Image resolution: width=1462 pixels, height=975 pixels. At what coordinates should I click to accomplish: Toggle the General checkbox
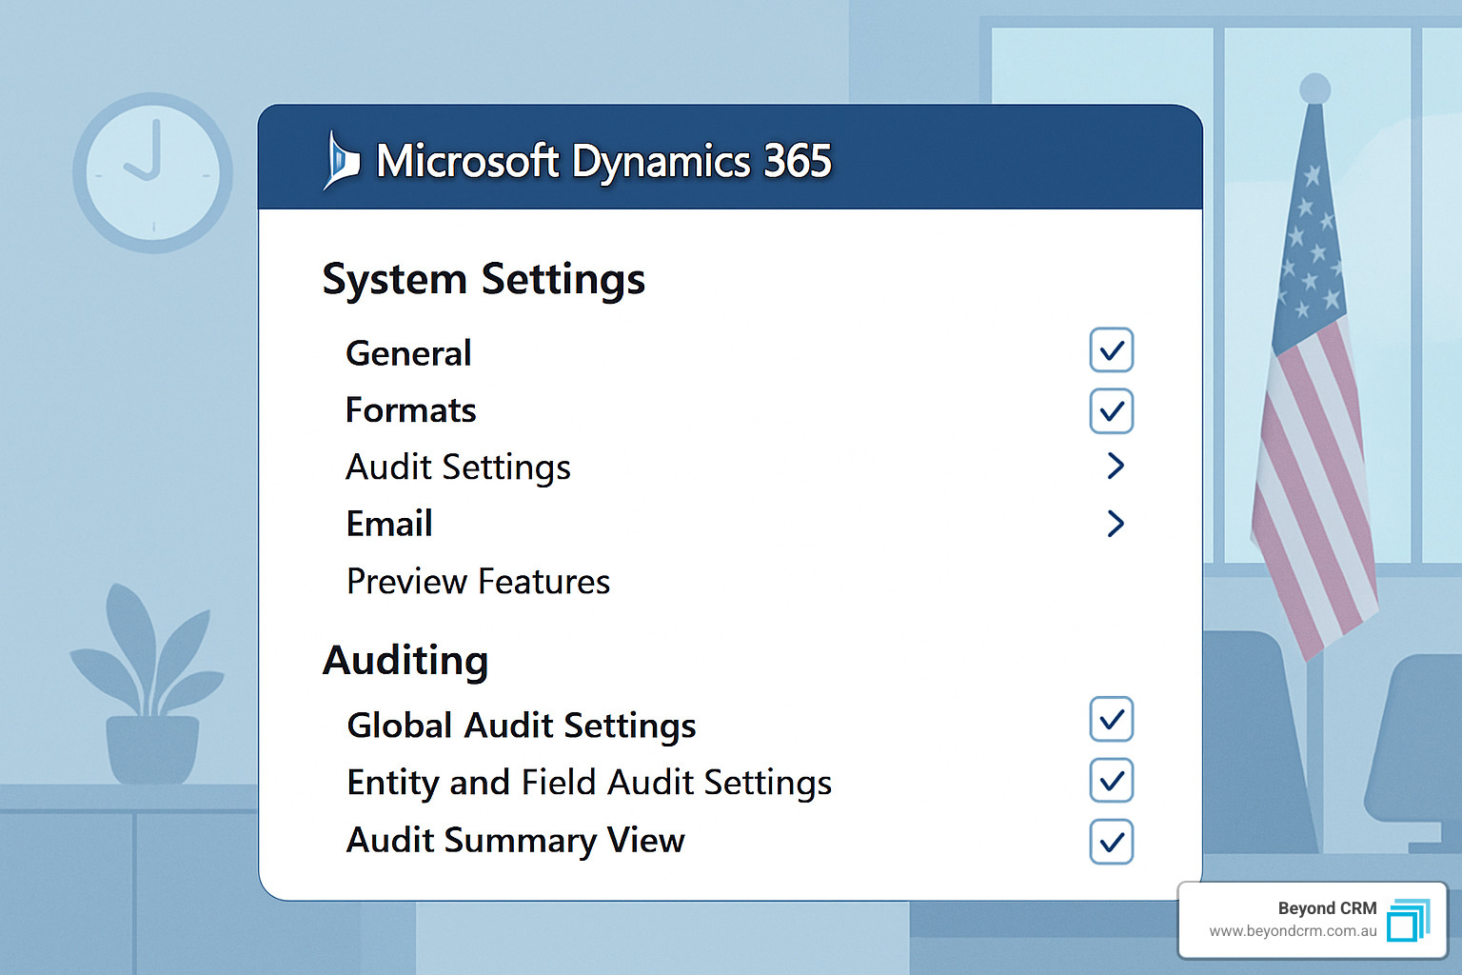point(1111,350)
